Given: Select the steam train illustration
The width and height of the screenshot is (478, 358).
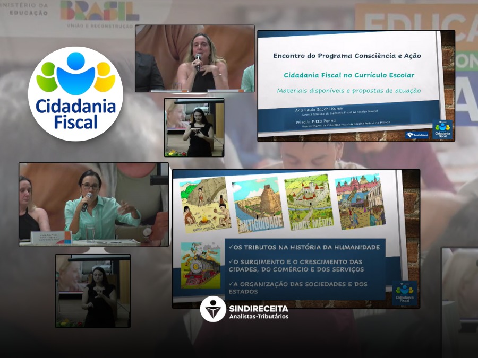Looking at the screenshot, I should [x=200, y=265].
